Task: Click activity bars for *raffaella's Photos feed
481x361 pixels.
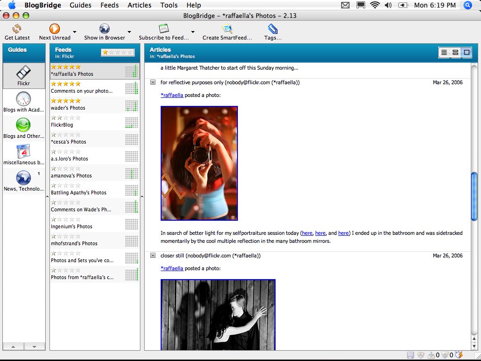Action: point(131,71)
